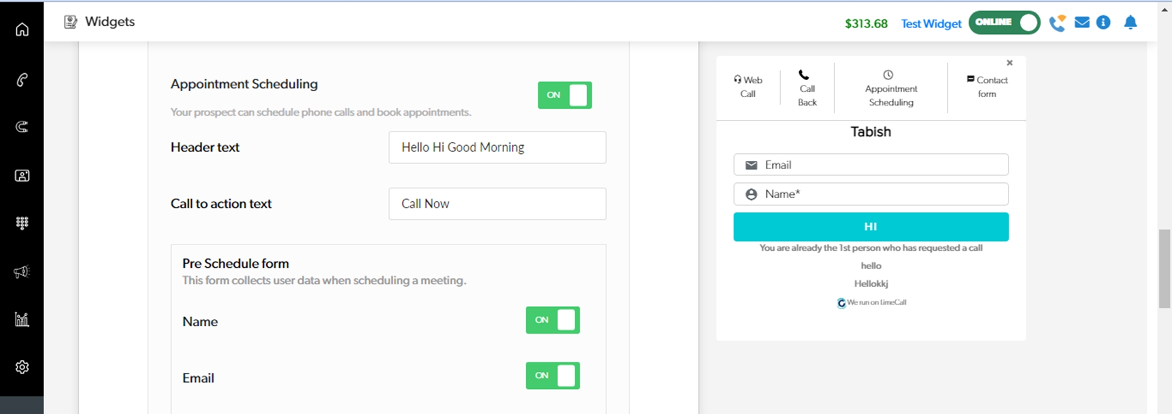The image size is (1172, 414).
Task: Open the campaigns megaphone sidebar icon
Action: tap(22, 271)
